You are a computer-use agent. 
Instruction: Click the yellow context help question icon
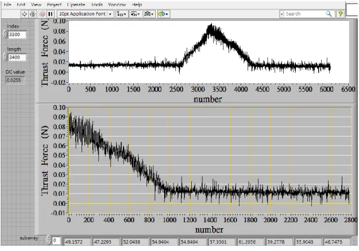pyautogui.click(x=340, y=14)
